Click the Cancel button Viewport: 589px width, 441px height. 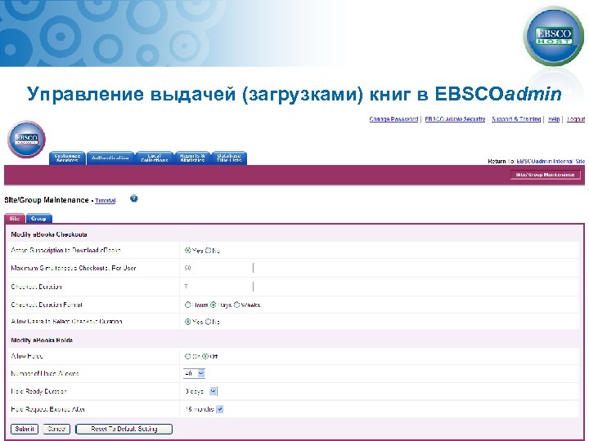pyautogui.click(x=56, y=429)
